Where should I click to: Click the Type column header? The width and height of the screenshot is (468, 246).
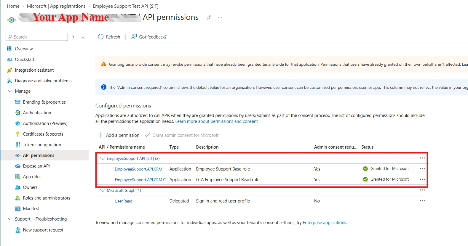[174, 147]
